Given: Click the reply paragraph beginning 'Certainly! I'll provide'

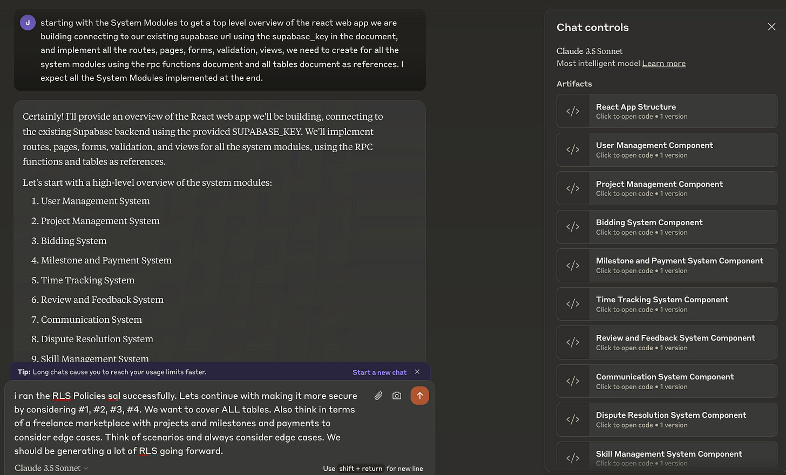Looking at the screenshot, I should tap(203, 139).
